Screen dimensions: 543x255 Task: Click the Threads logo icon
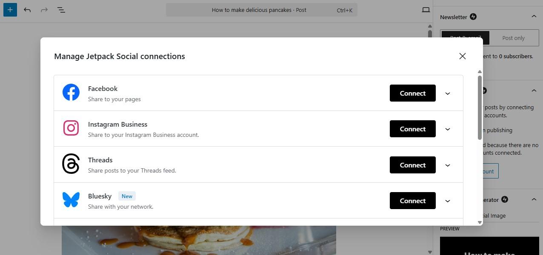(x=71, y=164)
